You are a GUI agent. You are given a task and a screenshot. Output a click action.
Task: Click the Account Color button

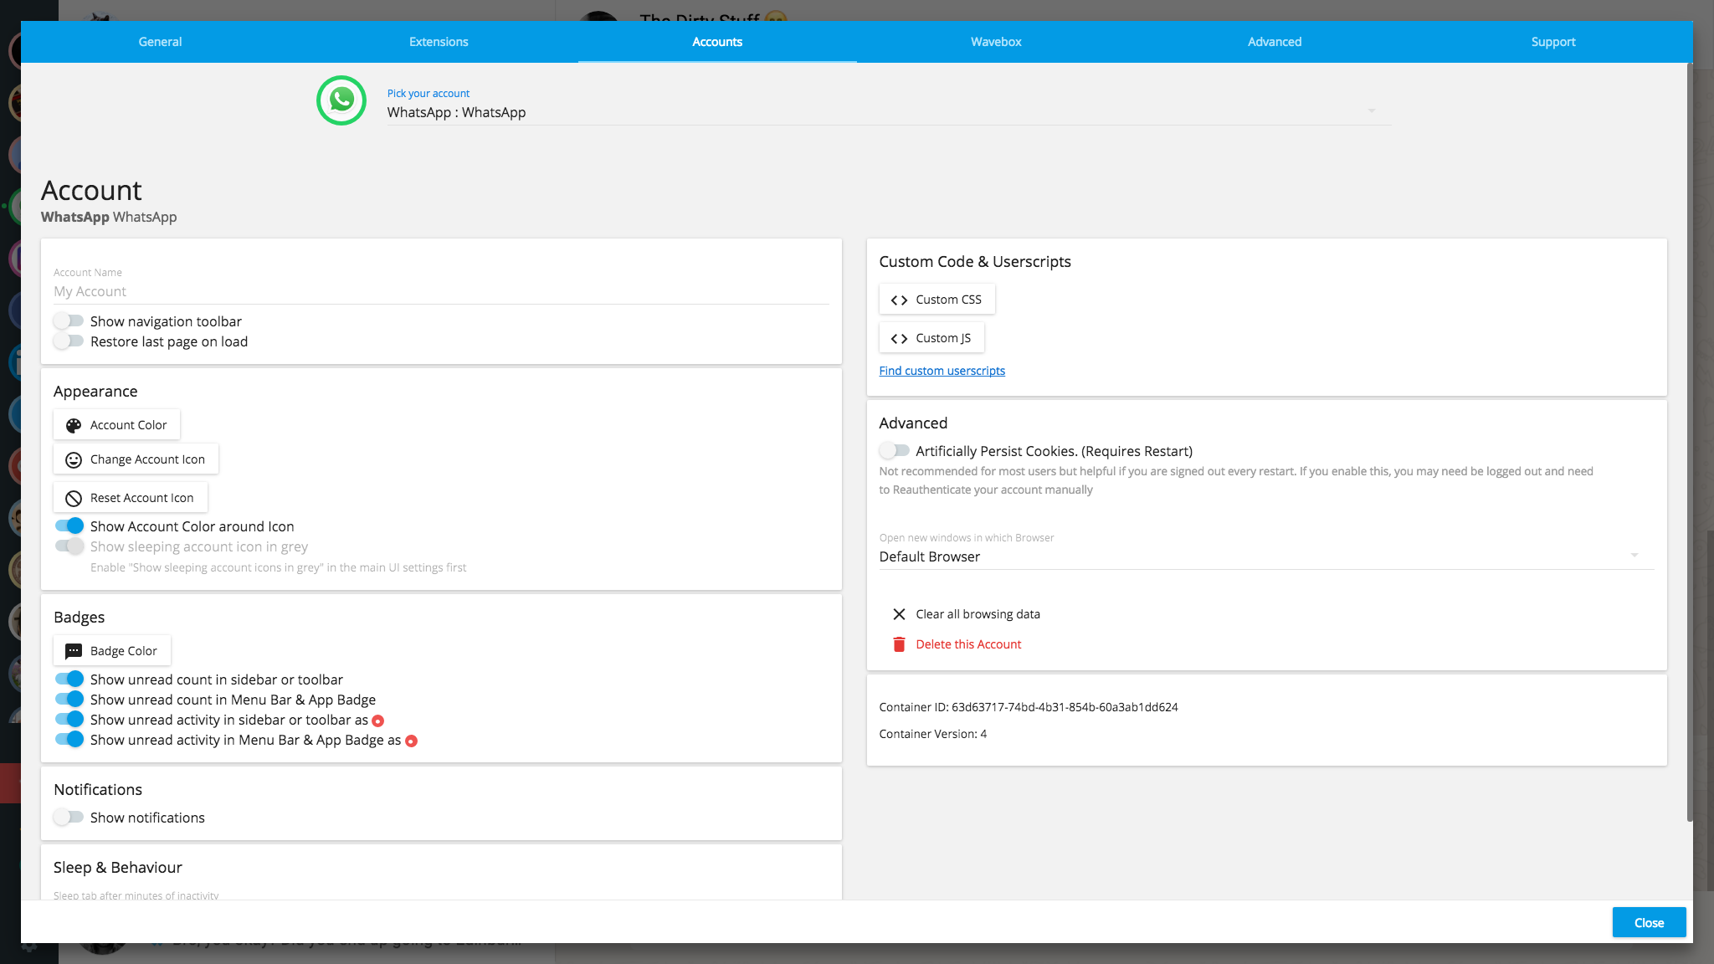point(116,425)
